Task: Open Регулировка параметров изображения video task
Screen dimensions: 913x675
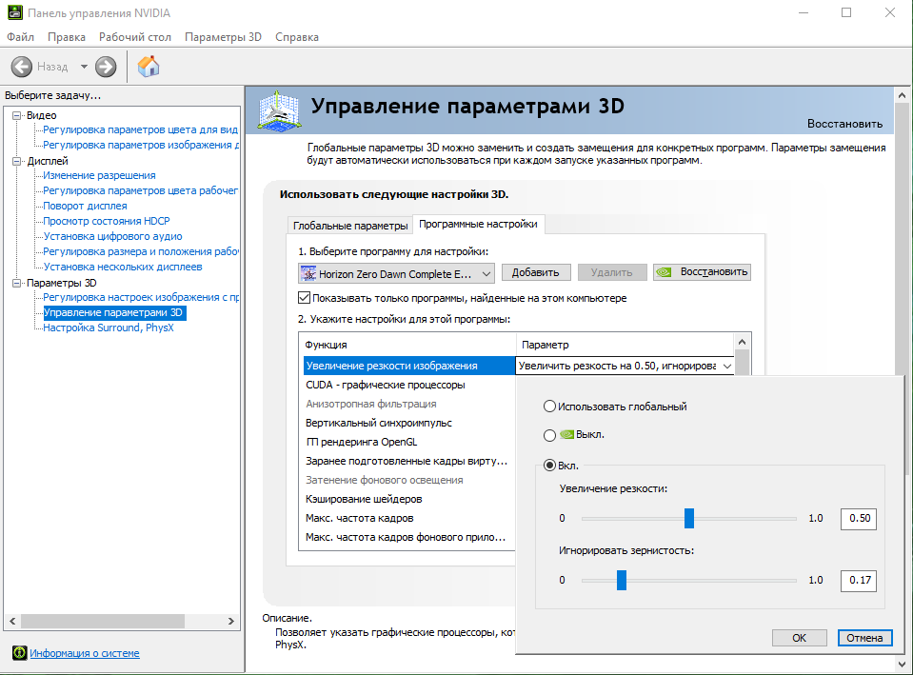Action: click(x=140, y=145)
